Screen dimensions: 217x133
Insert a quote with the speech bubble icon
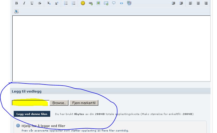pos(114,3)
